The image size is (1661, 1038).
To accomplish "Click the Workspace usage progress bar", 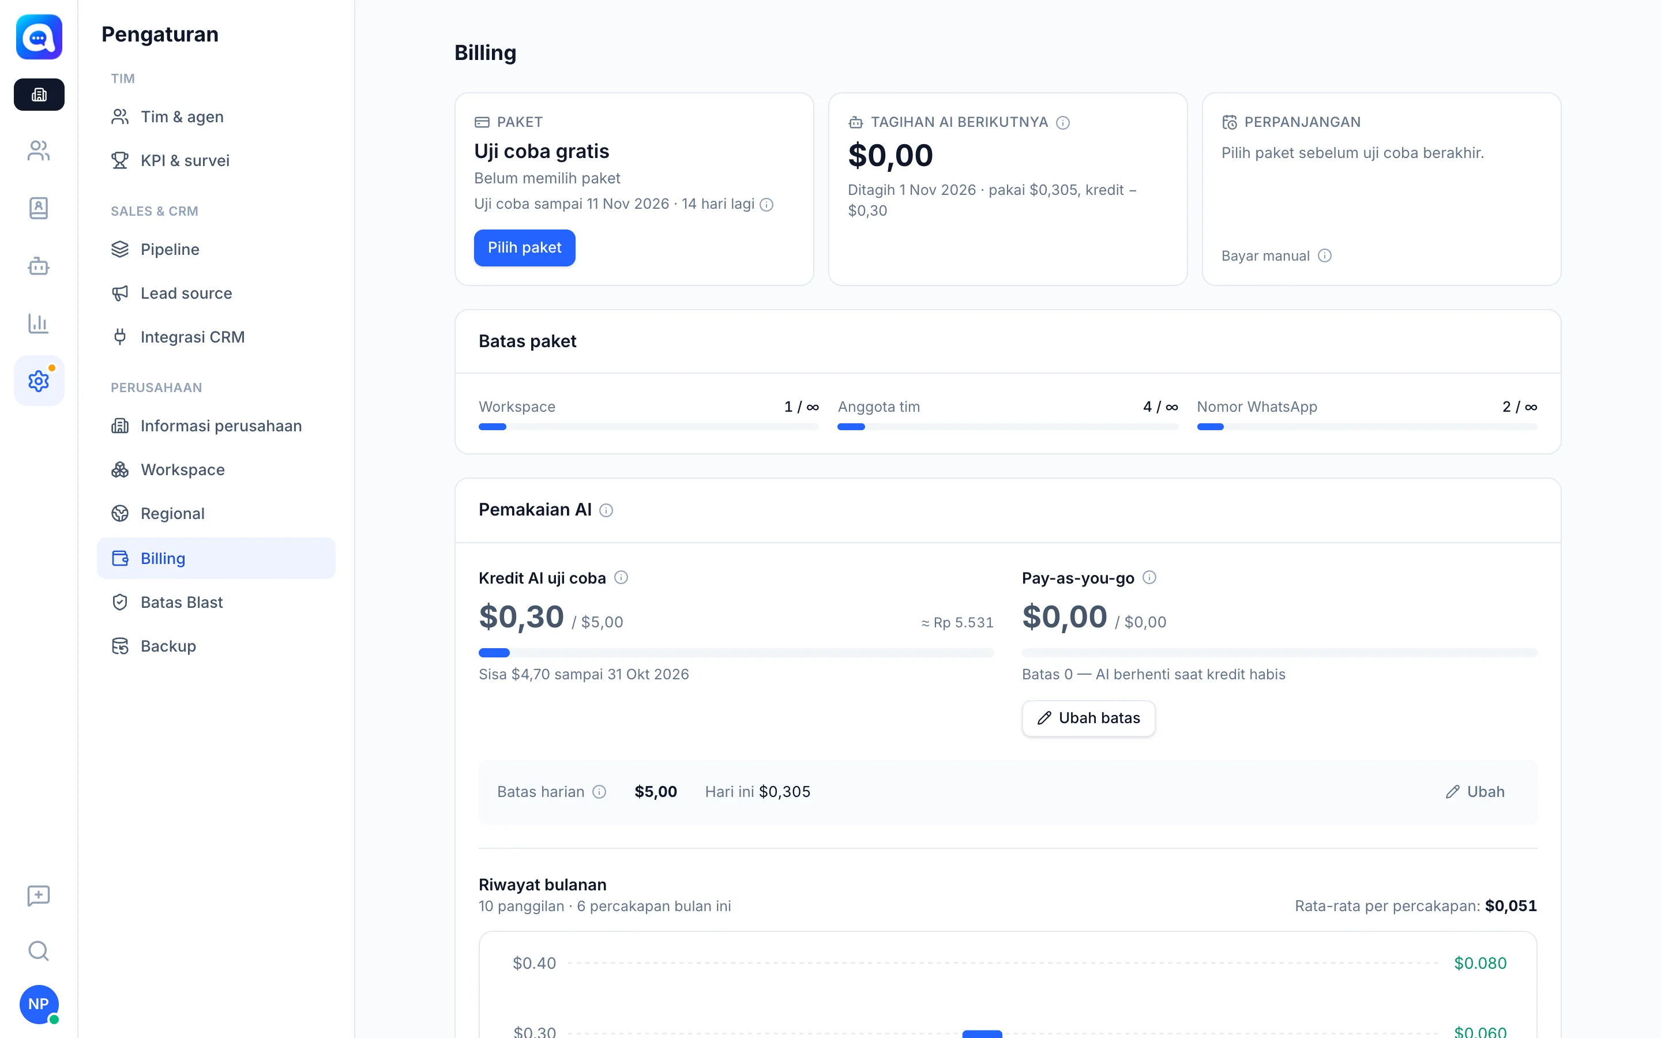I will click(x=649, y=427).
